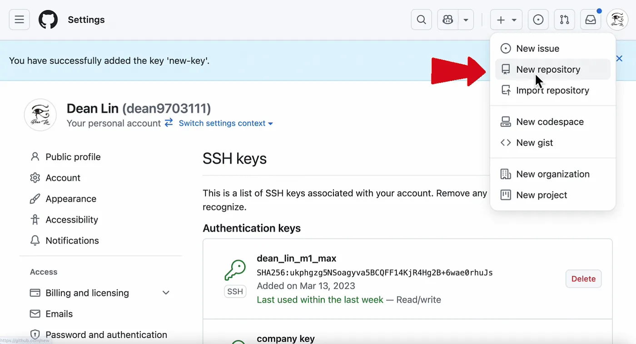
Task: Click the dean_lin_m1_max key name
Action: click(x=297, y=259)
